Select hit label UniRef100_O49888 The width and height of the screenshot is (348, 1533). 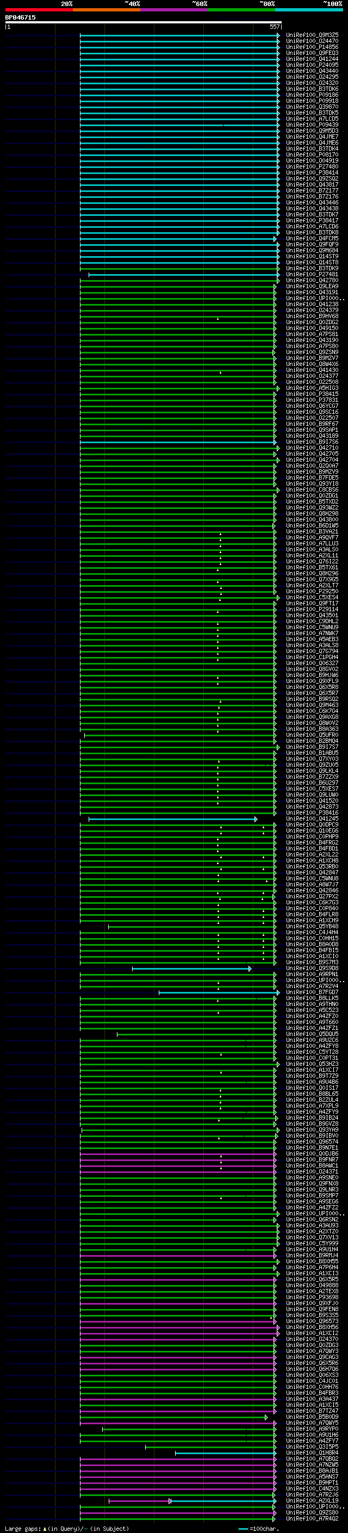(312, 1285)
